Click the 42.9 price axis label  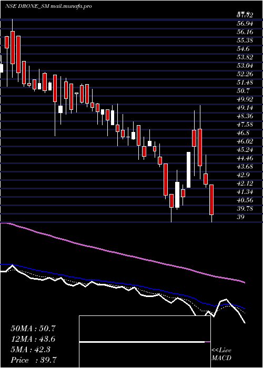click(x=244, y=175)
